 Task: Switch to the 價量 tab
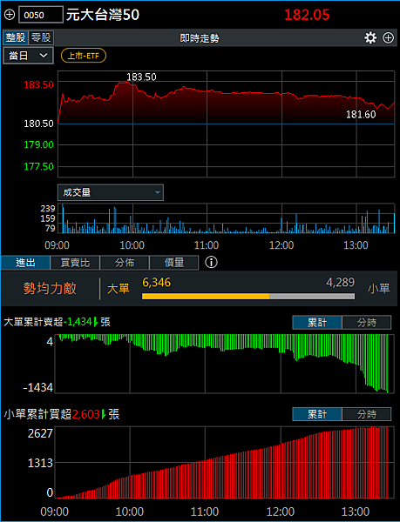[x=174, y=263]
